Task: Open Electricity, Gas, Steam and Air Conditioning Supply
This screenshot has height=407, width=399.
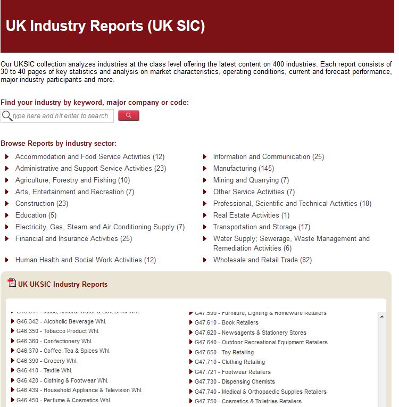Action: [100, 227]
